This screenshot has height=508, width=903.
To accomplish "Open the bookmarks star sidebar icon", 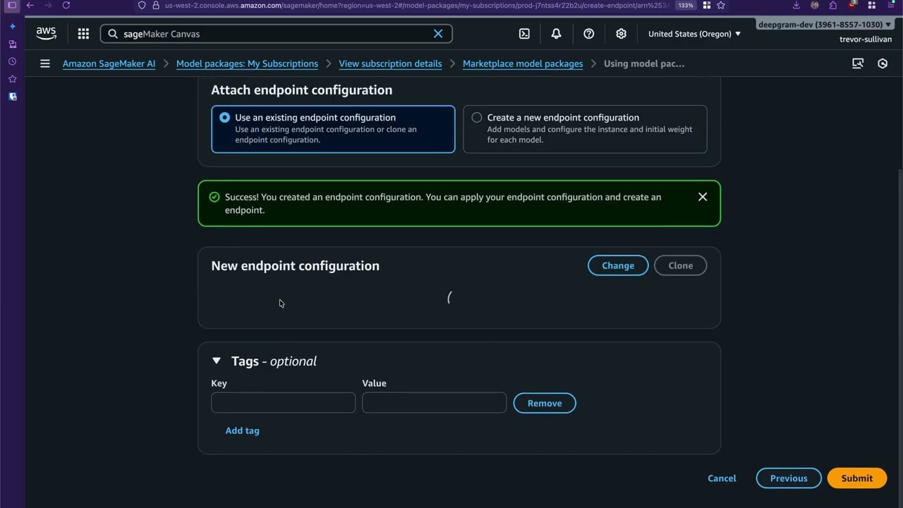I will click(x=13, y=79).
